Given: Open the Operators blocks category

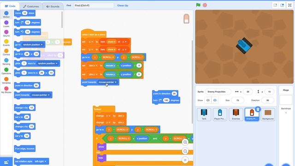Looking at the screenshot, I should pyautogui.click(x=6, y=71).
